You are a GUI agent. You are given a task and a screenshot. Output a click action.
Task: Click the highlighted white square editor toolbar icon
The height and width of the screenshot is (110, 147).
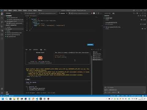pyautogui.click(x=94, y=13)
